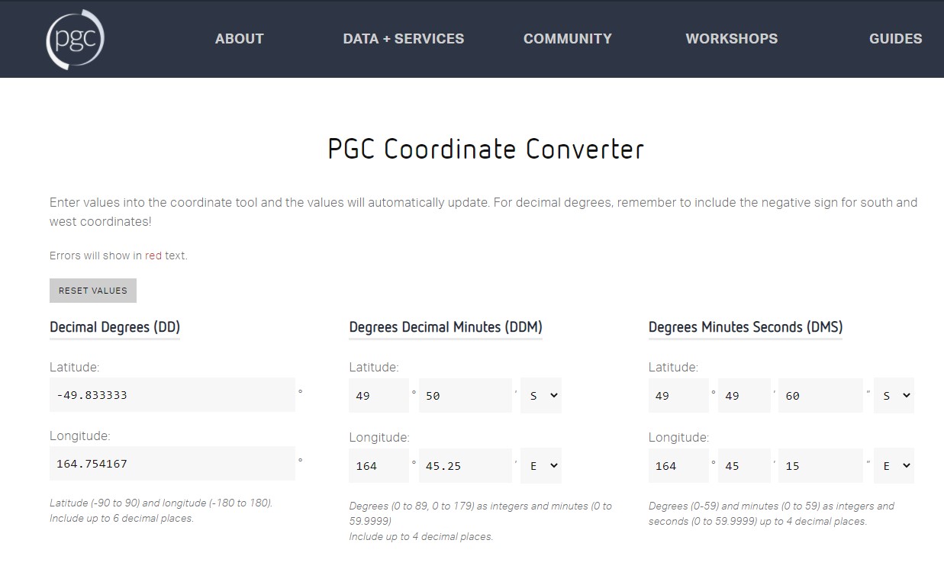Click the PGC logo icon

pos(75,39)
